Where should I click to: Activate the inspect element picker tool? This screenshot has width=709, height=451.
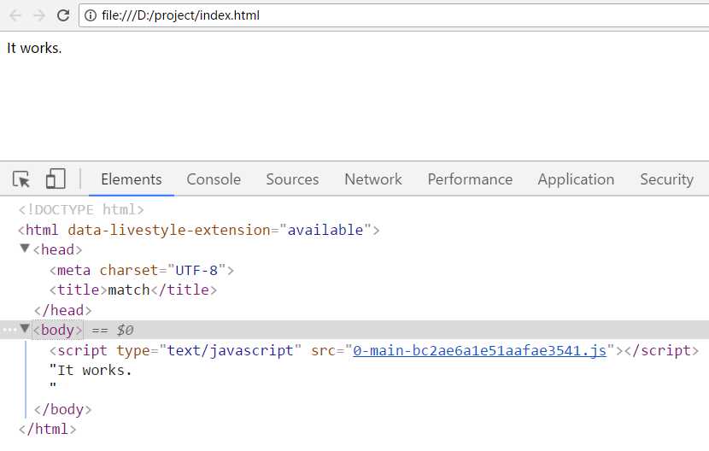22,179
